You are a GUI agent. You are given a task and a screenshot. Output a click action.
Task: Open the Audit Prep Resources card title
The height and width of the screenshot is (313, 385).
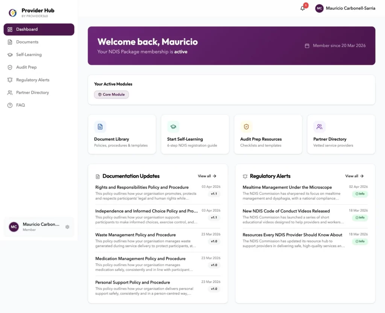click(x=261, y=139)
